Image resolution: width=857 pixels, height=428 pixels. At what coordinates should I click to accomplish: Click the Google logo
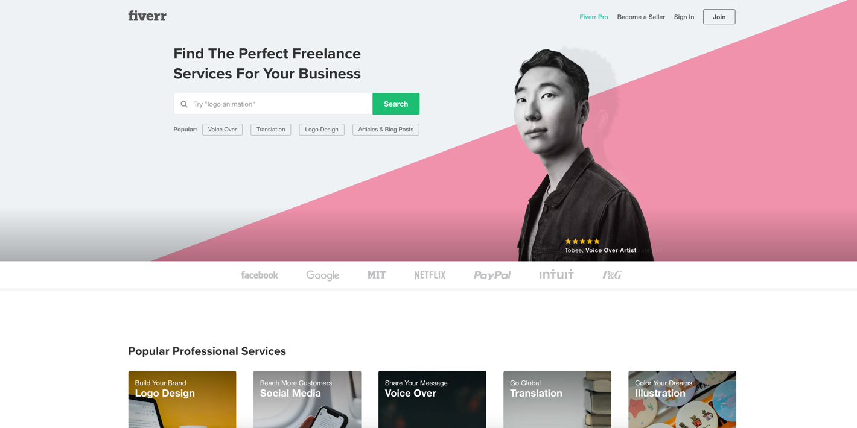coord(322,275)
